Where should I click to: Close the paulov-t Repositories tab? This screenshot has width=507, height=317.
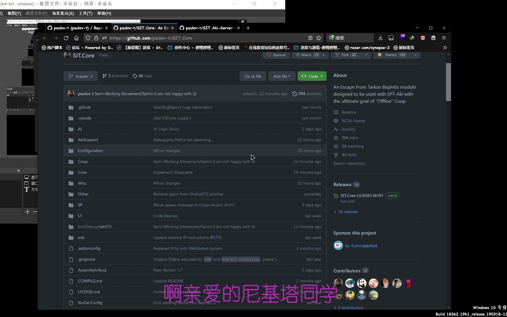[x=107, y=28]
